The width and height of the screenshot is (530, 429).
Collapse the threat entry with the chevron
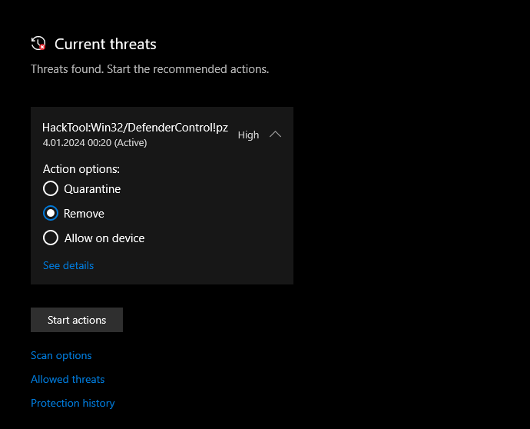tap(276, 135)
